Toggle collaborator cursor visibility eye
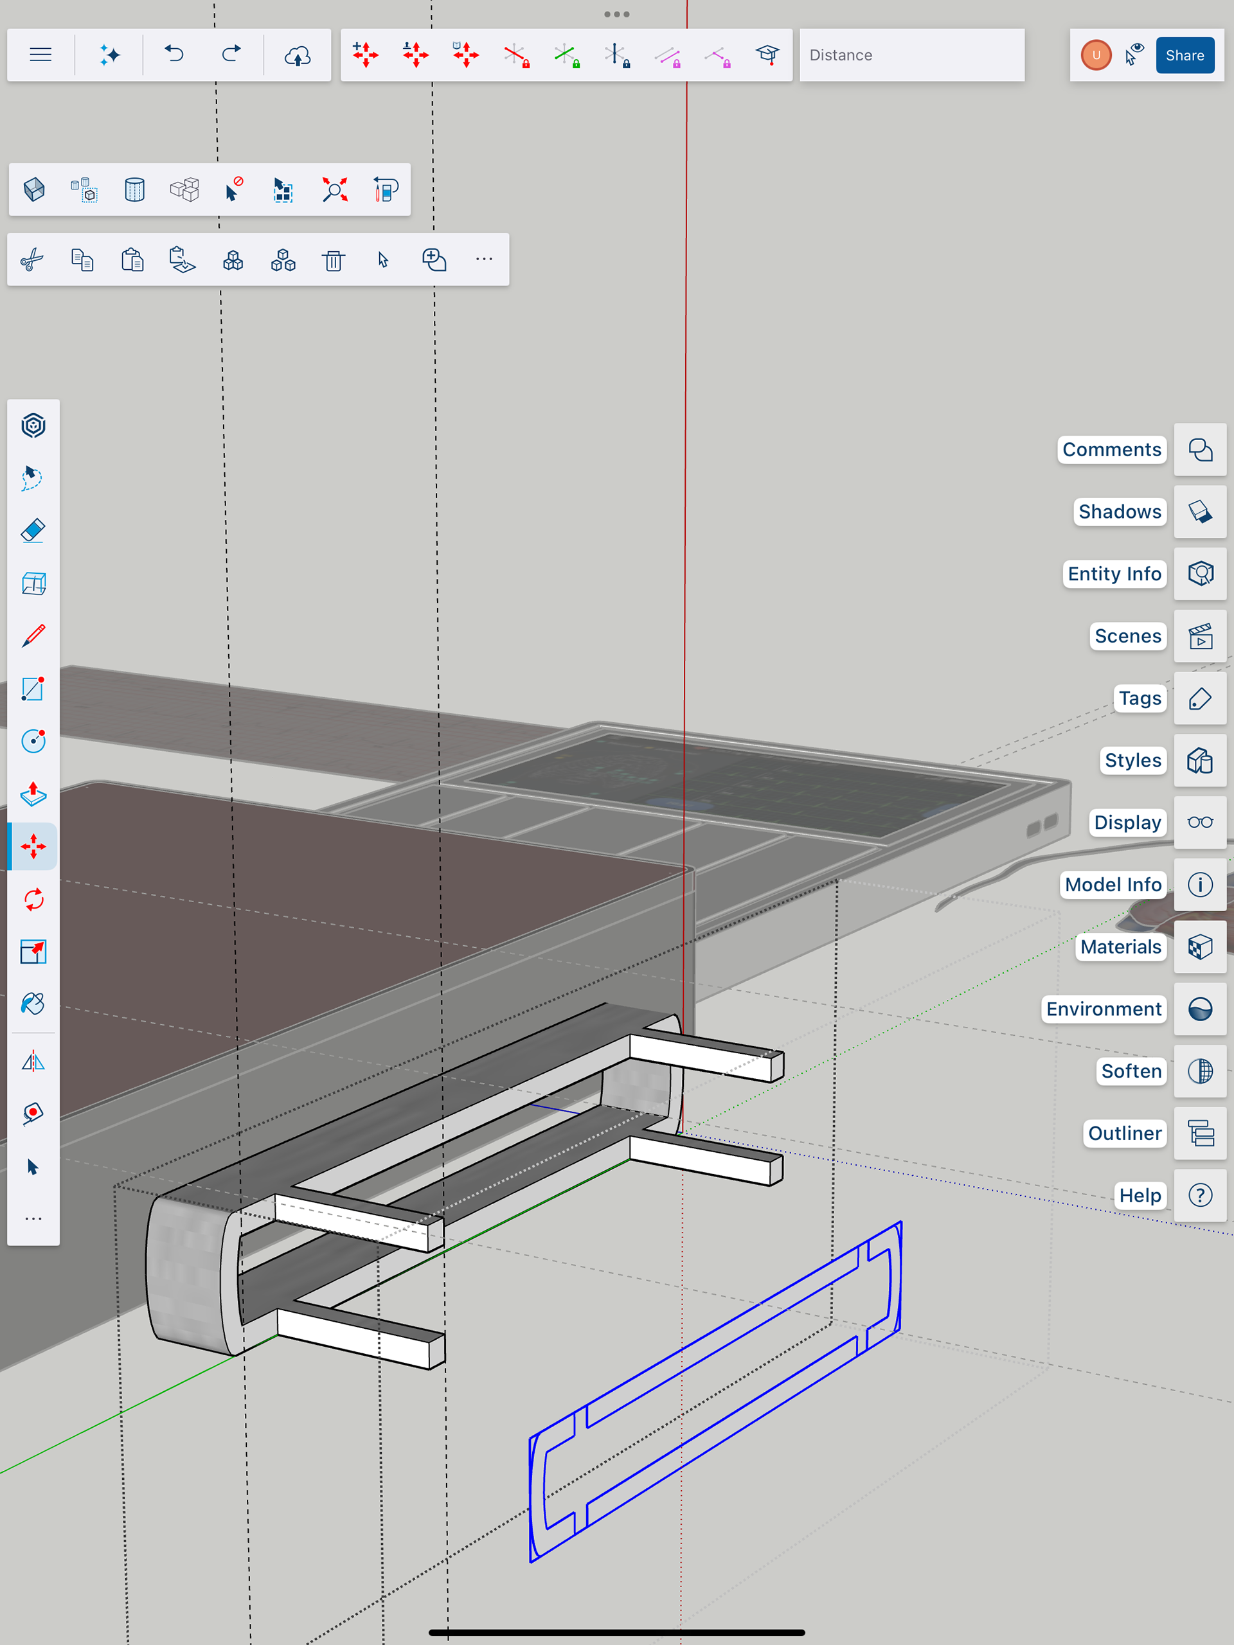 coord(1134,55)
